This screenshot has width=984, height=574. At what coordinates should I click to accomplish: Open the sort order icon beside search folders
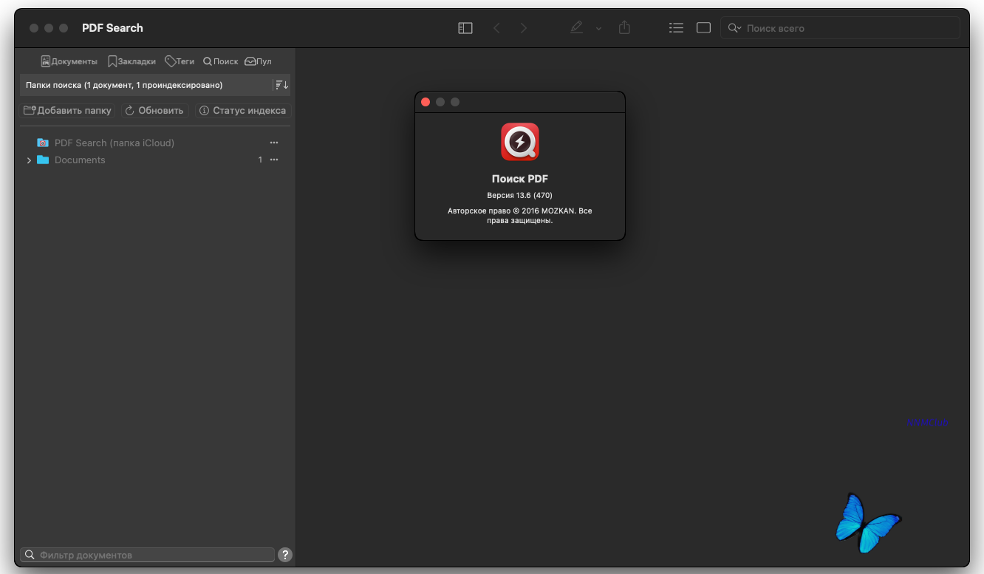click(x=281, y=85)
